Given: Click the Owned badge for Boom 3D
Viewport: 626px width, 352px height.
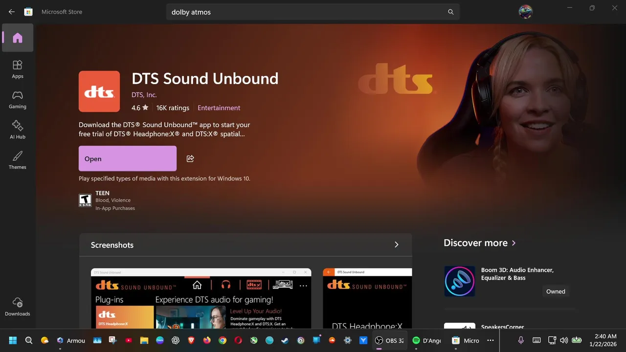Looking at the screenshot, I should [556, 291].
